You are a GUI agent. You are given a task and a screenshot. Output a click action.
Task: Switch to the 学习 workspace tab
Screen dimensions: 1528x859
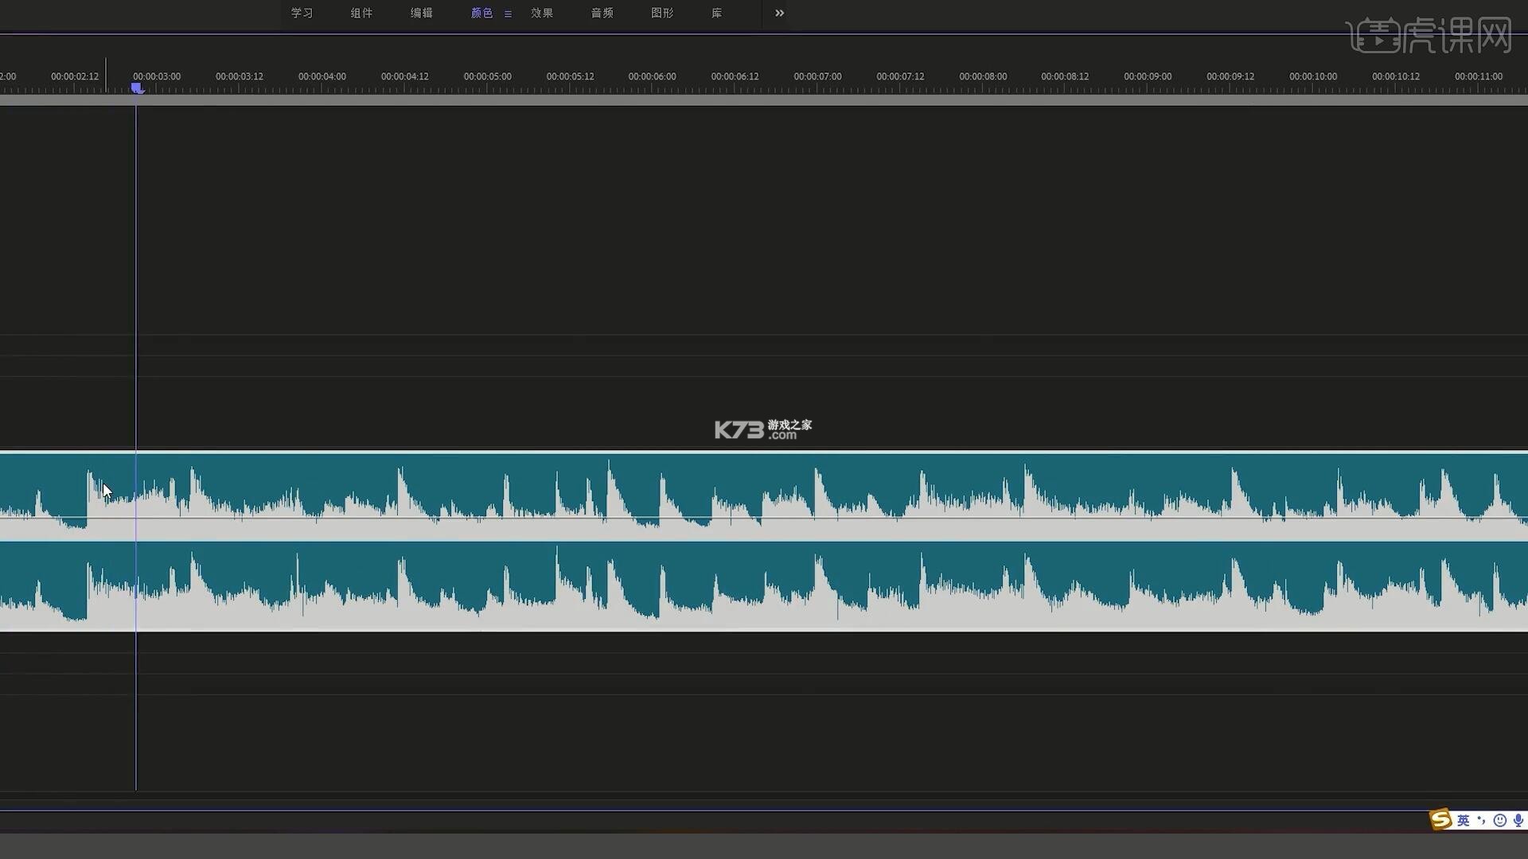(x=302, y=13)
